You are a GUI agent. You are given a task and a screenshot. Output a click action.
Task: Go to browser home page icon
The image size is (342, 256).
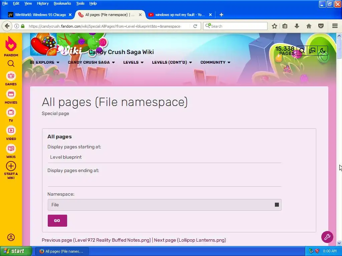point(309,26)
